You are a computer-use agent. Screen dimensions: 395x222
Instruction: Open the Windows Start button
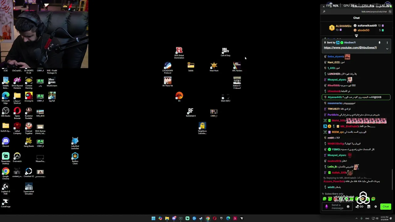[153, 218]
